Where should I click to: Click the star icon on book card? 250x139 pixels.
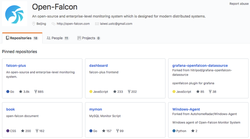click(x=23, y=131)
